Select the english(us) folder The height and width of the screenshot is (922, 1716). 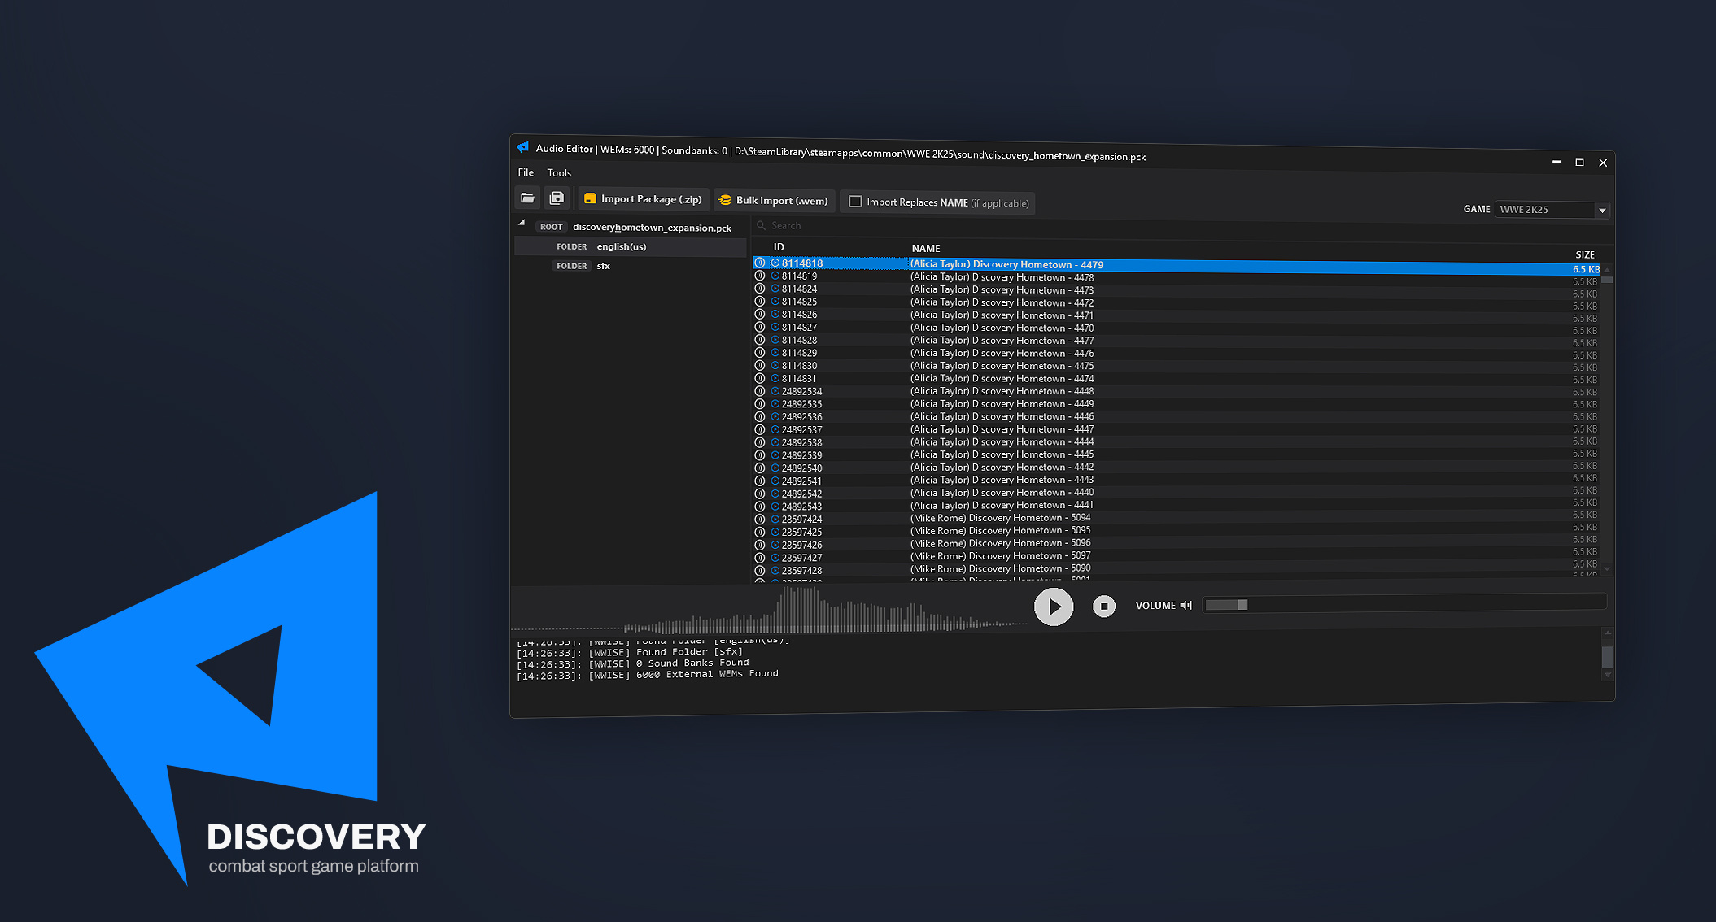(x=630, y=246)
